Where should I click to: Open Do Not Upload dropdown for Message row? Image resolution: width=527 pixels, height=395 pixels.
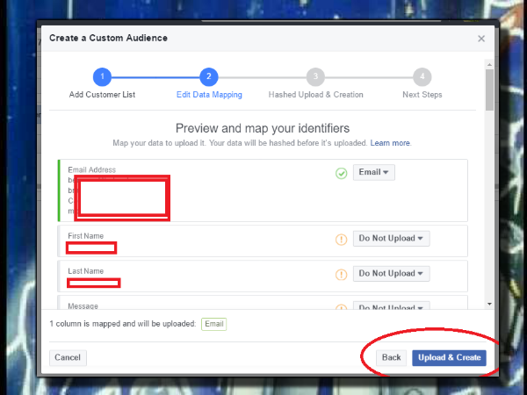pos(391,305)
